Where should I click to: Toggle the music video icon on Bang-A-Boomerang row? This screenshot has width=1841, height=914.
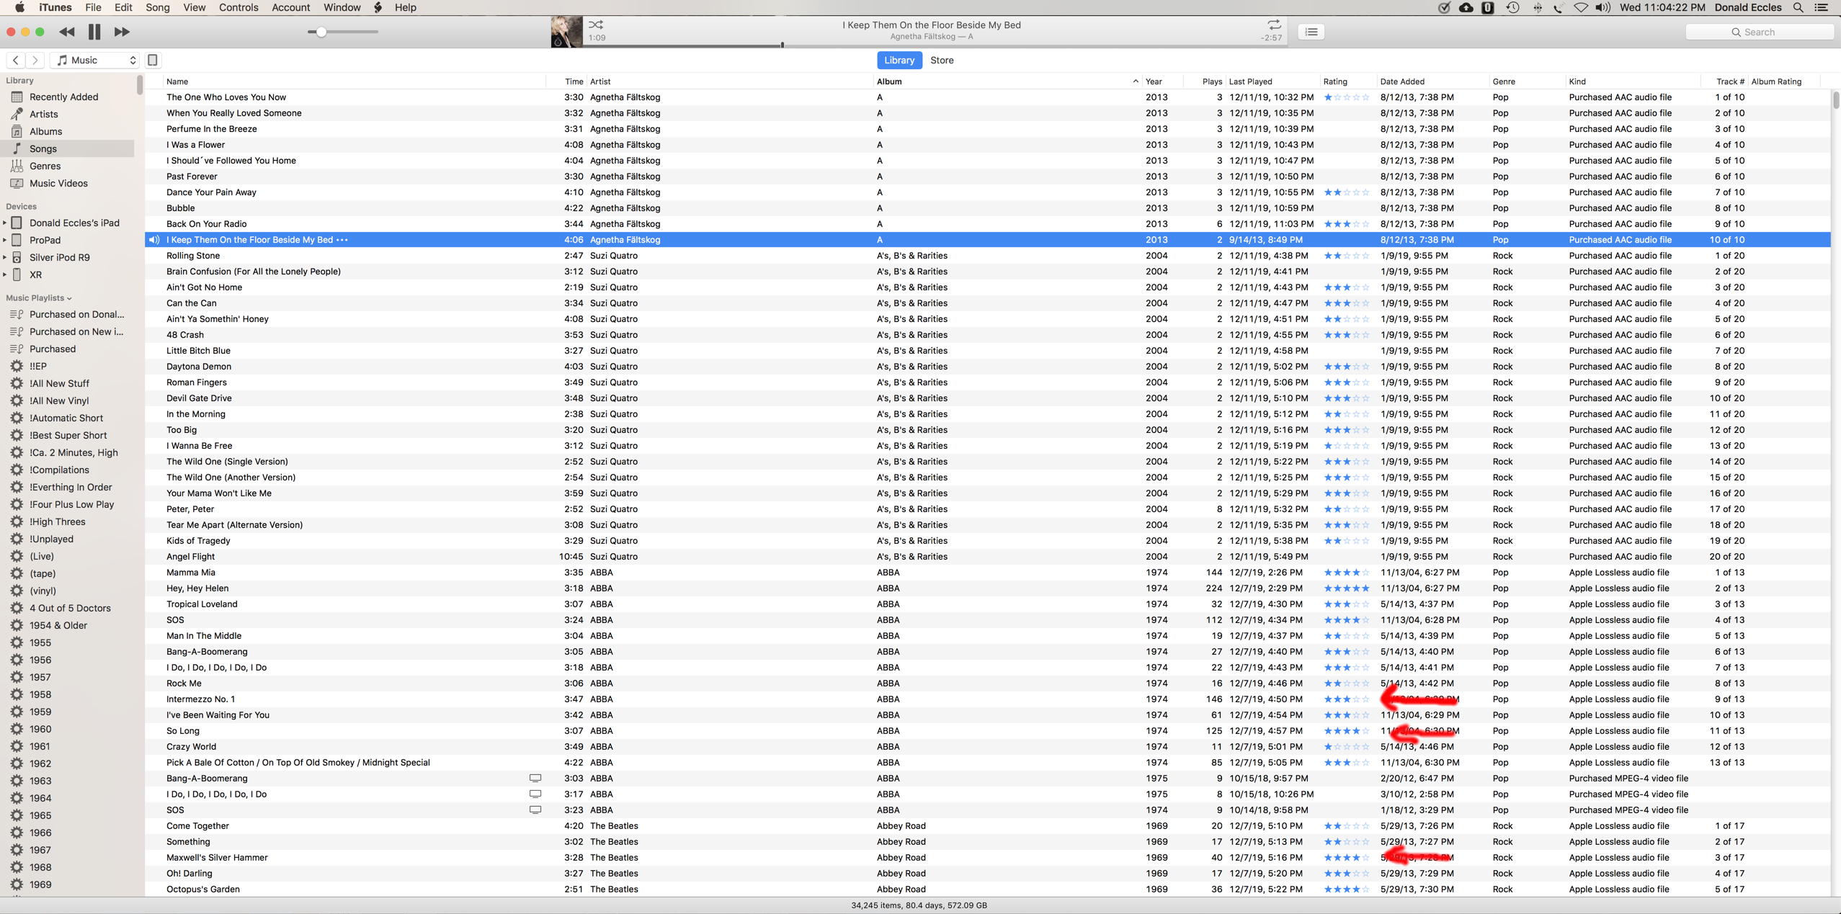(535, 778)
